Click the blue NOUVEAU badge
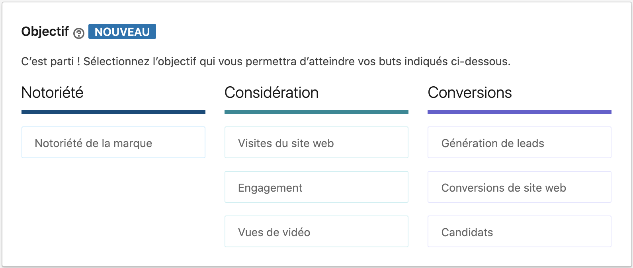The height and width of the screenshot is (268, 633). point(122,32)
